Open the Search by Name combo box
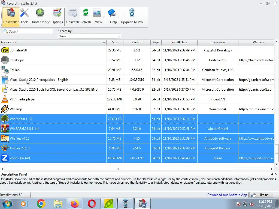279x209 pixels. [89, 36]
